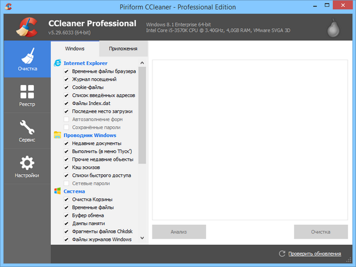Image resolution: width=356 pixels, height=267 pixels.
Task: Click the version text v5.29.6033 (64-bit)
Action: pos(70,32)
